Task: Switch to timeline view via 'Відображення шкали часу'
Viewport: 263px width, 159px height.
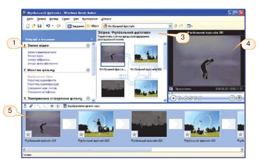Action: click(81, 106)
